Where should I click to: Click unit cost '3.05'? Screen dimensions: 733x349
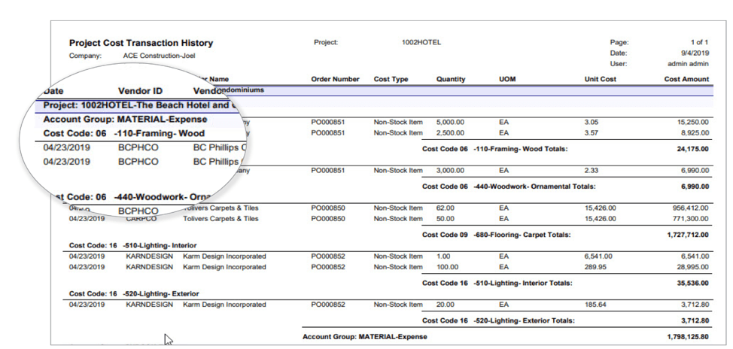591,123
